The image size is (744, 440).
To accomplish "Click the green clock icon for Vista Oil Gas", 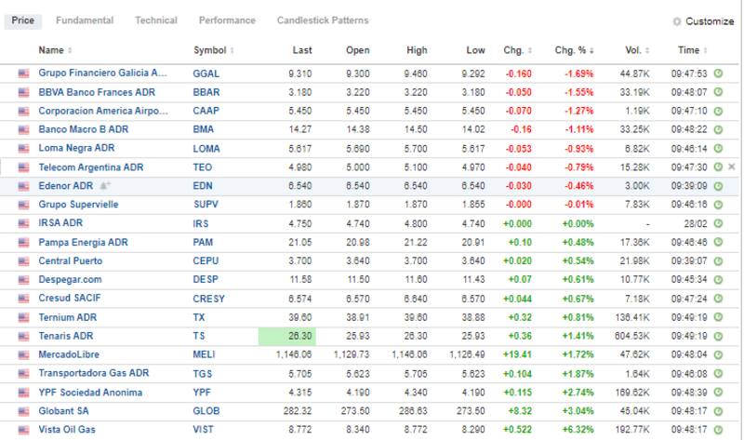I will click(718, 430).
